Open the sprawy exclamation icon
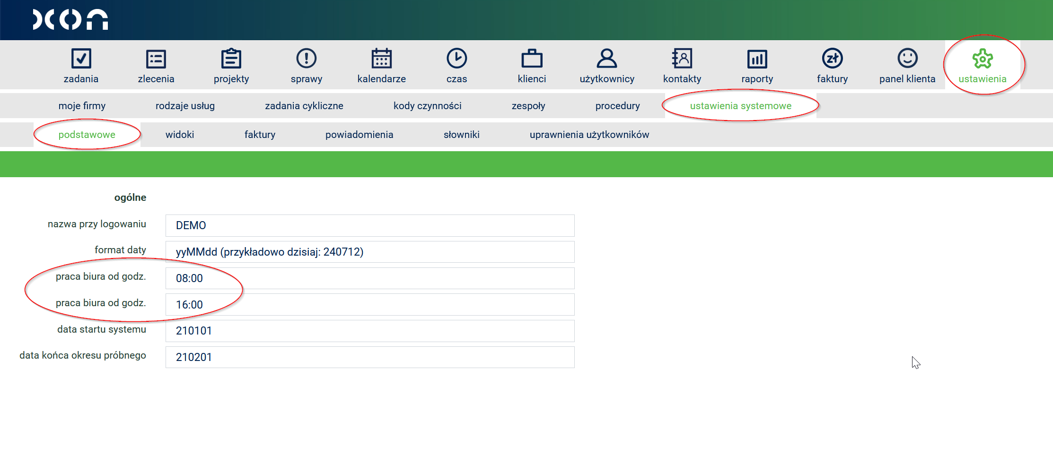Viewport: 1053px width, 455px height. tap(307, 59)
